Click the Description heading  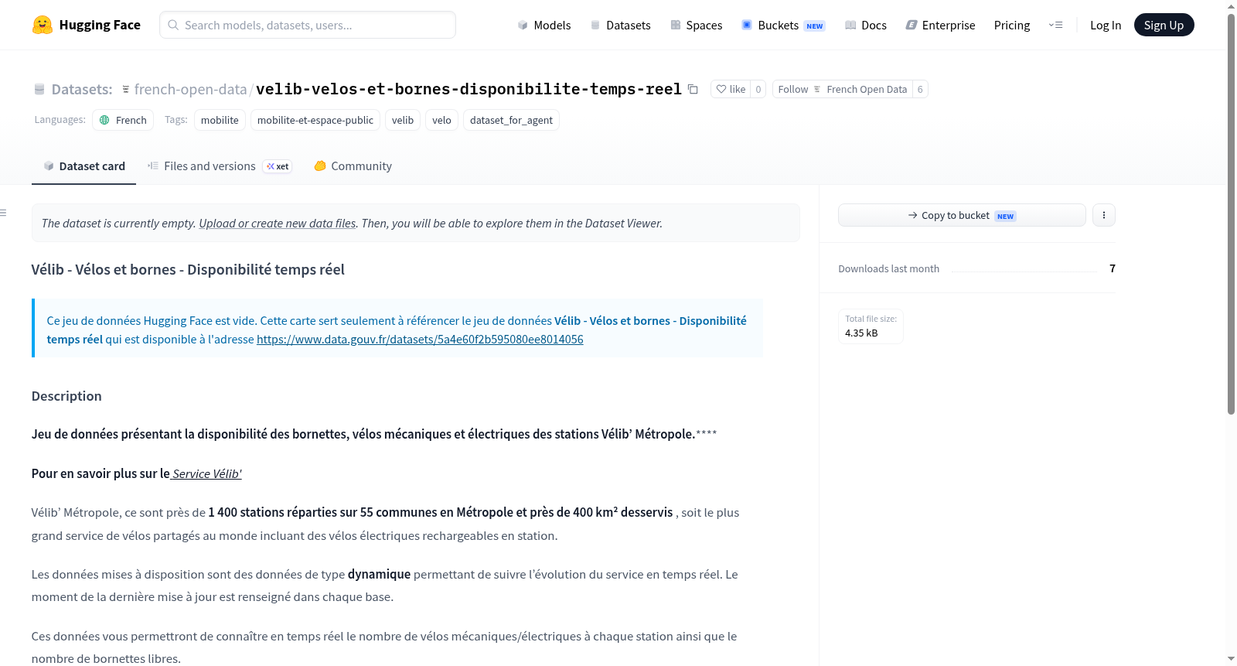(66, 396)
